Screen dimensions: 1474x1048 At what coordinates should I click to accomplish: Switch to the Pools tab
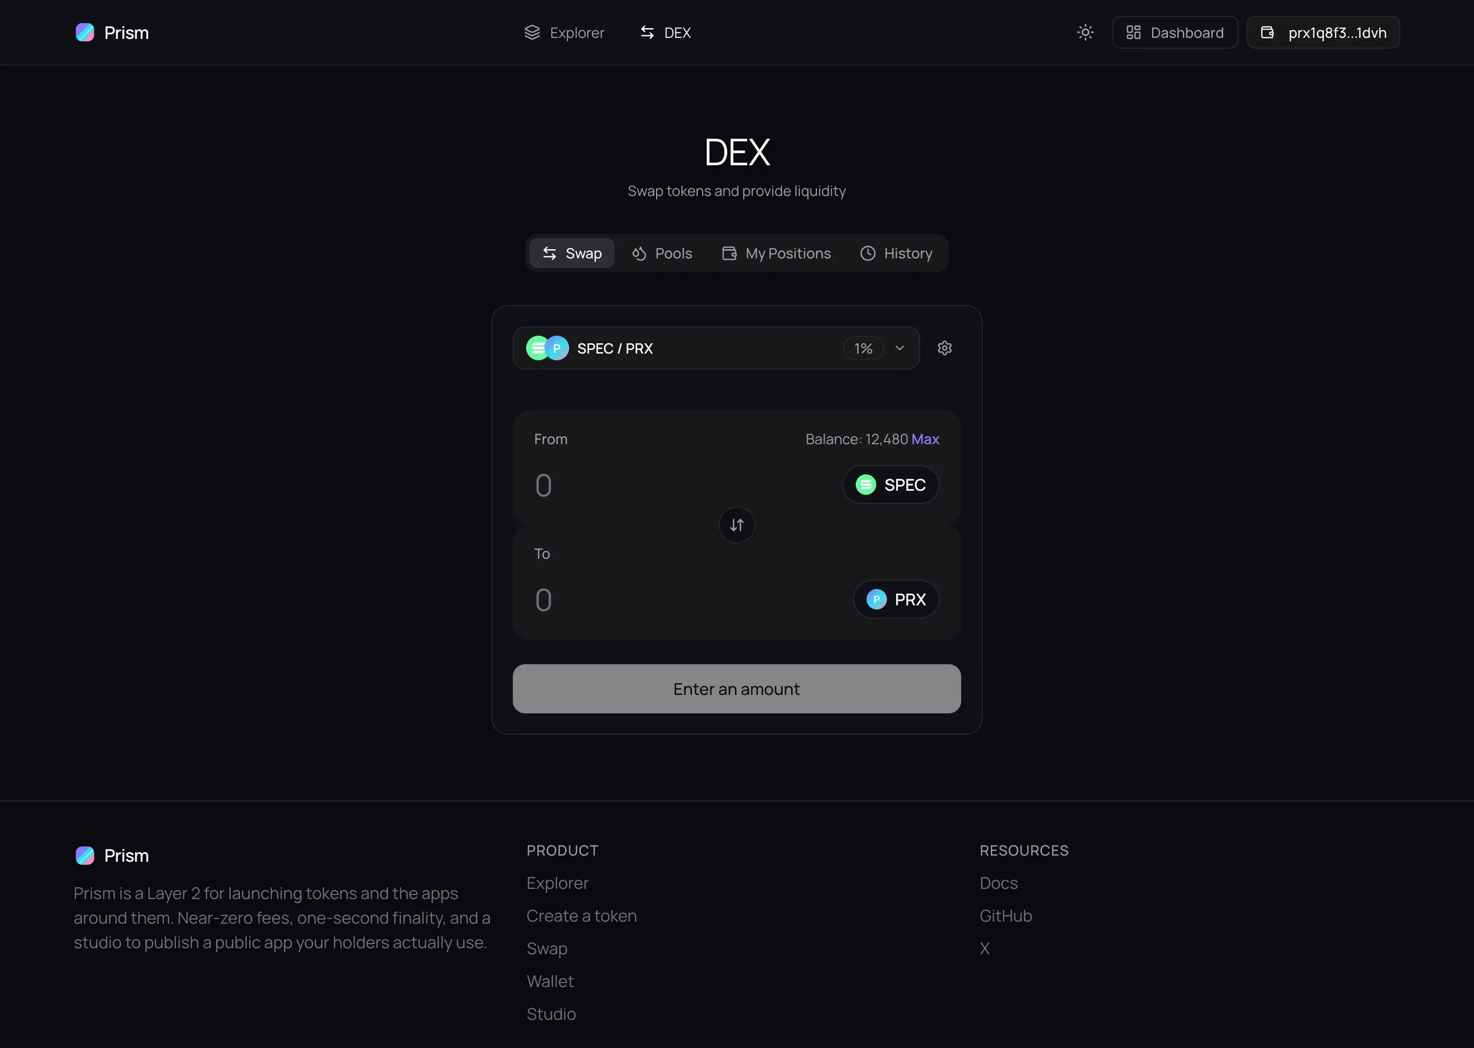[x=661, y=253]
